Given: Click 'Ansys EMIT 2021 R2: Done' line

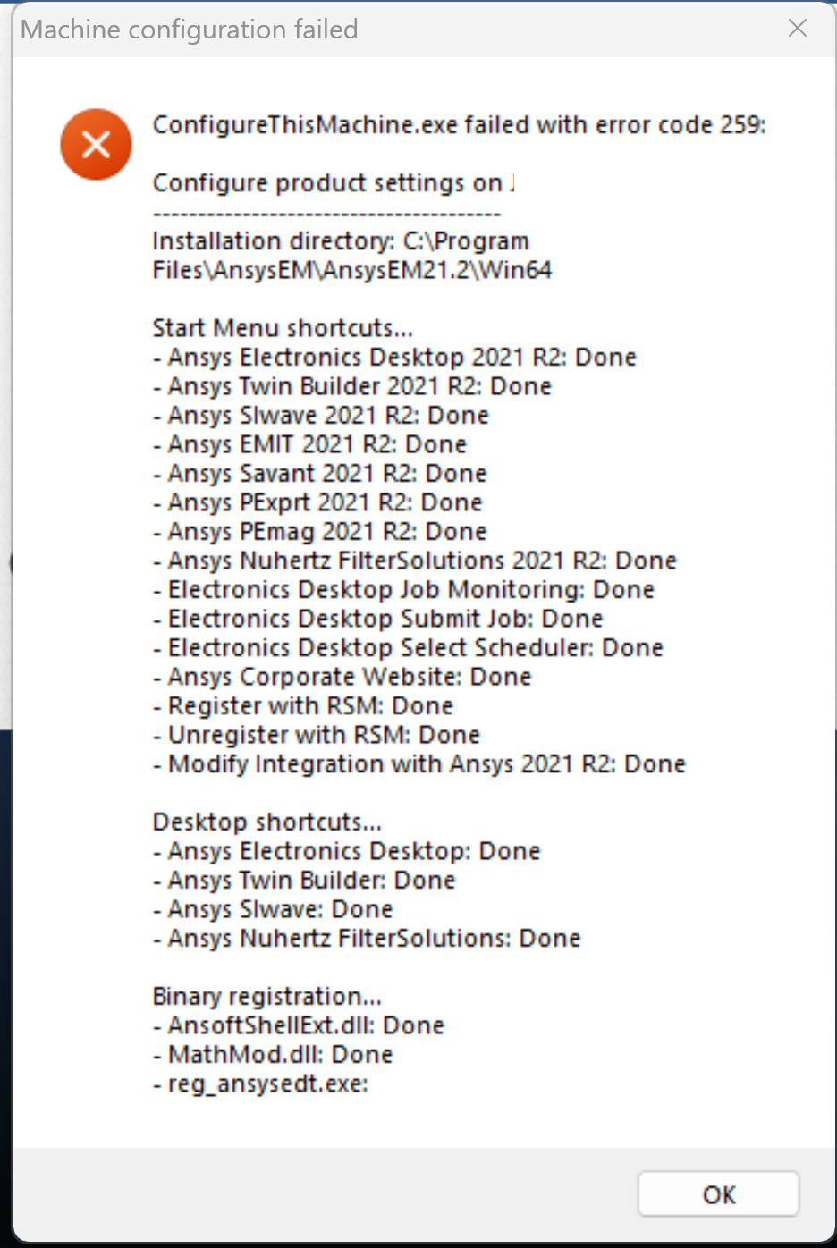Looking at the screenshot, I should click(309, 444).
